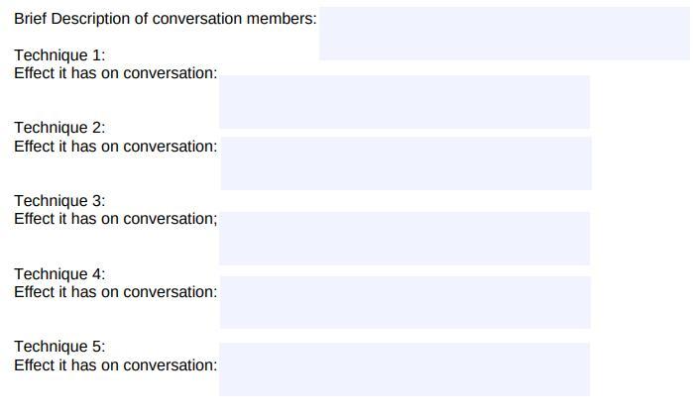Click 'Effect it has on conversation:' under Technique 4

point(116,292)
